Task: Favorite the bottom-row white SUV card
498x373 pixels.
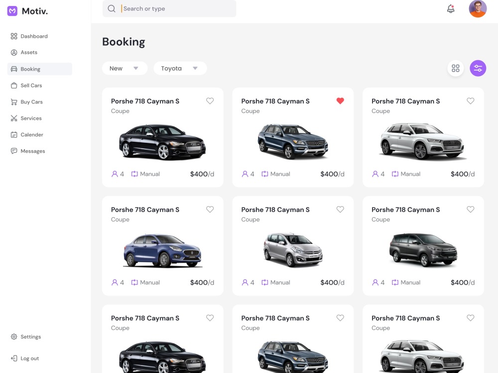Action: click(471, 318)
